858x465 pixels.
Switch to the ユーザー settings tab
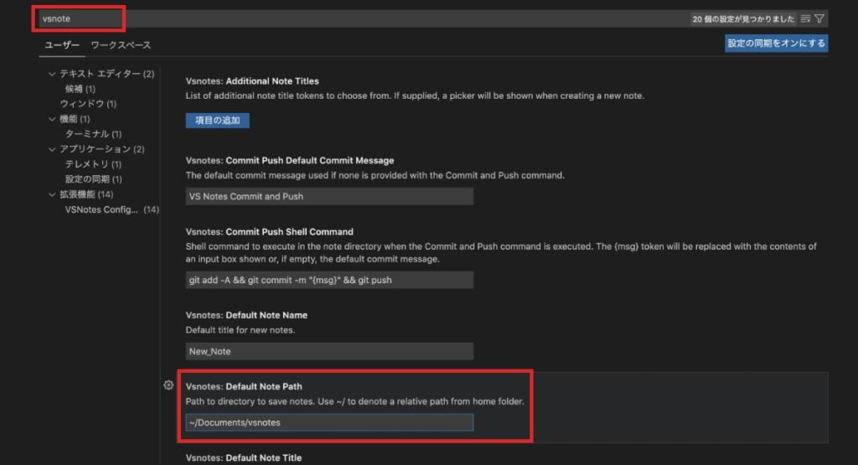point(61,44)
